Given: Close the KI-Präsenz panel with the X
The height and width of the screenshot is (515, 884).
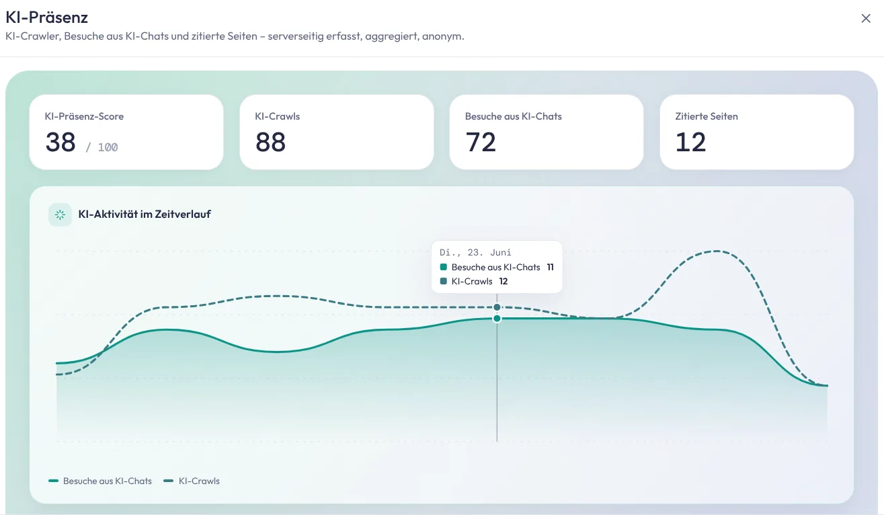Looking at the screenshot, I should coord(866,19).
